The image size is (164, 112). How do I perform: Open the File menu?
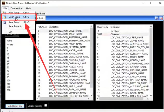click(5, 8)
